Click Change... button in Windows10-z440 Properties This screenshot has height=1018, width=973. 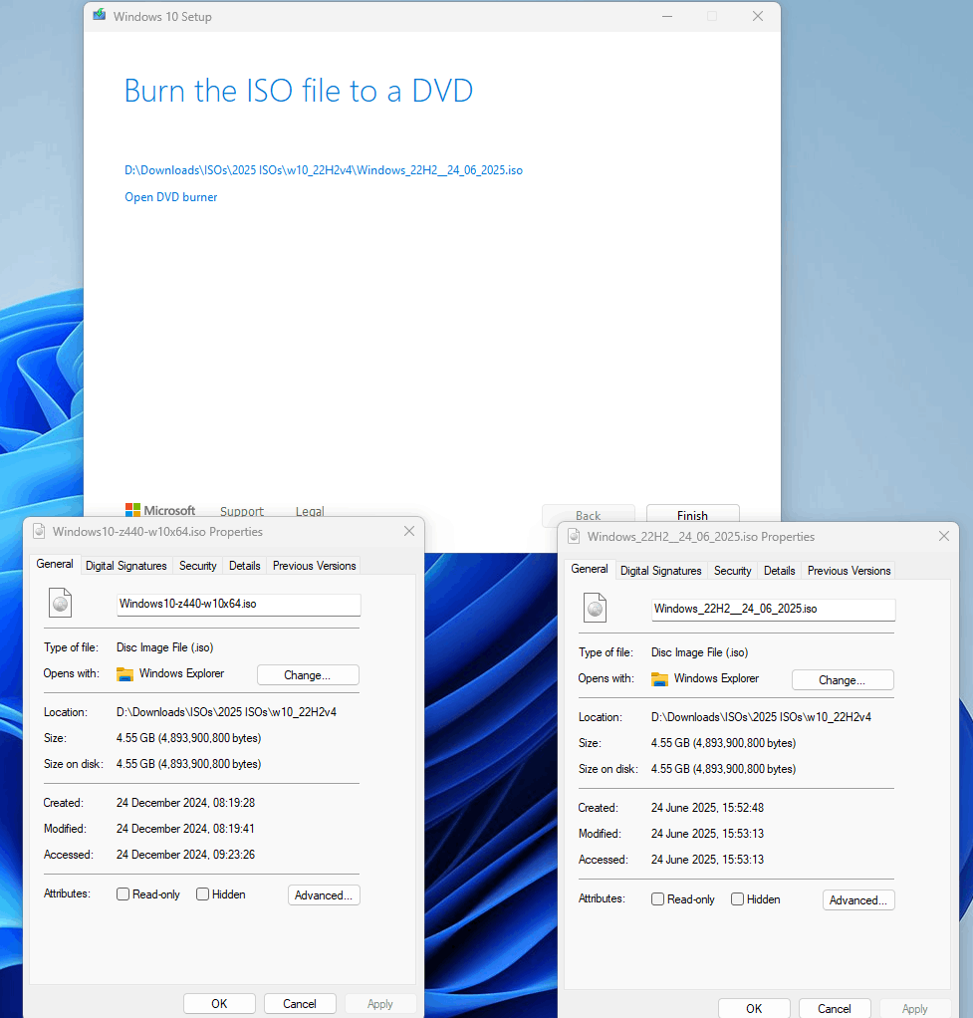[308, 674]
